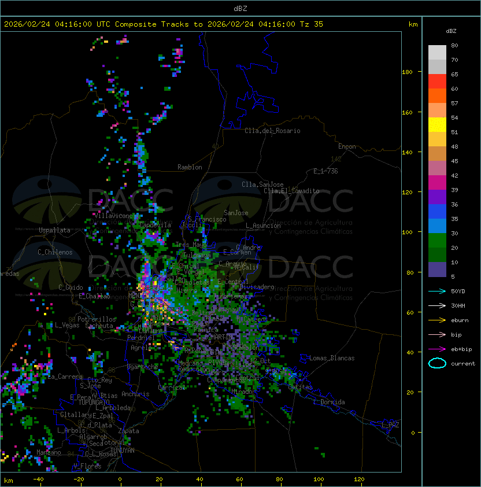Click the white 30HM arrow in legend
The width and height of the screenshot is (481, 487).
[437, 305]
